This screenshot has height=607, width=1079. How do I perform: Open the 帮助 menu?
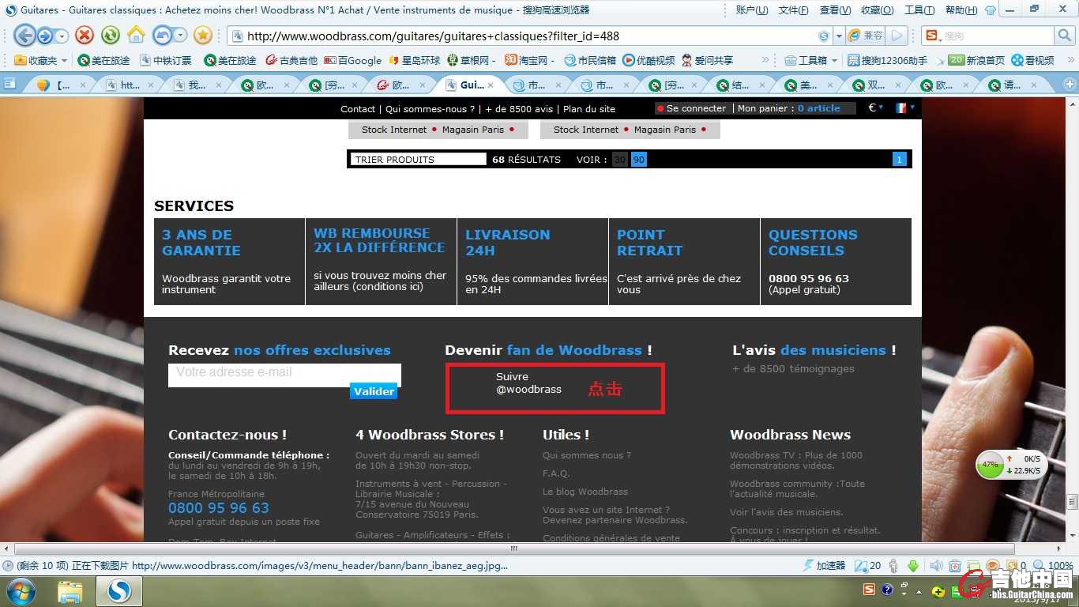(961, 10)
